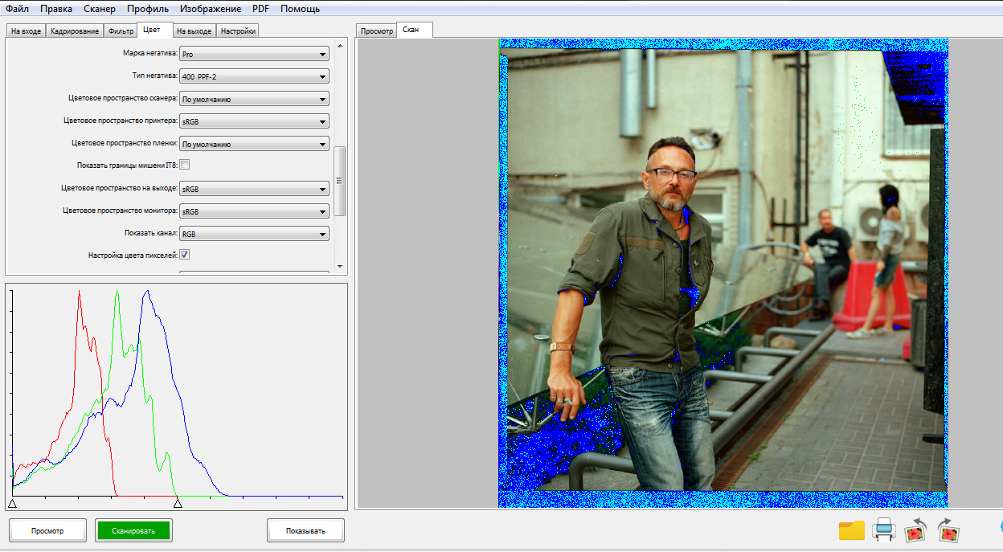Switch to the Просмотр preview tab
The image size is (1003, 552).
(376, 31)
